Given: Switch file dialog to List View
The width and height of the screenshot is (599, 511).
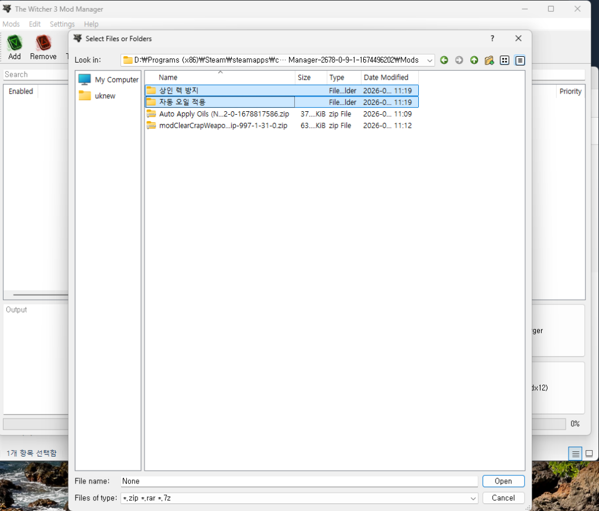Looking at the screenshot, I should 505,60.
